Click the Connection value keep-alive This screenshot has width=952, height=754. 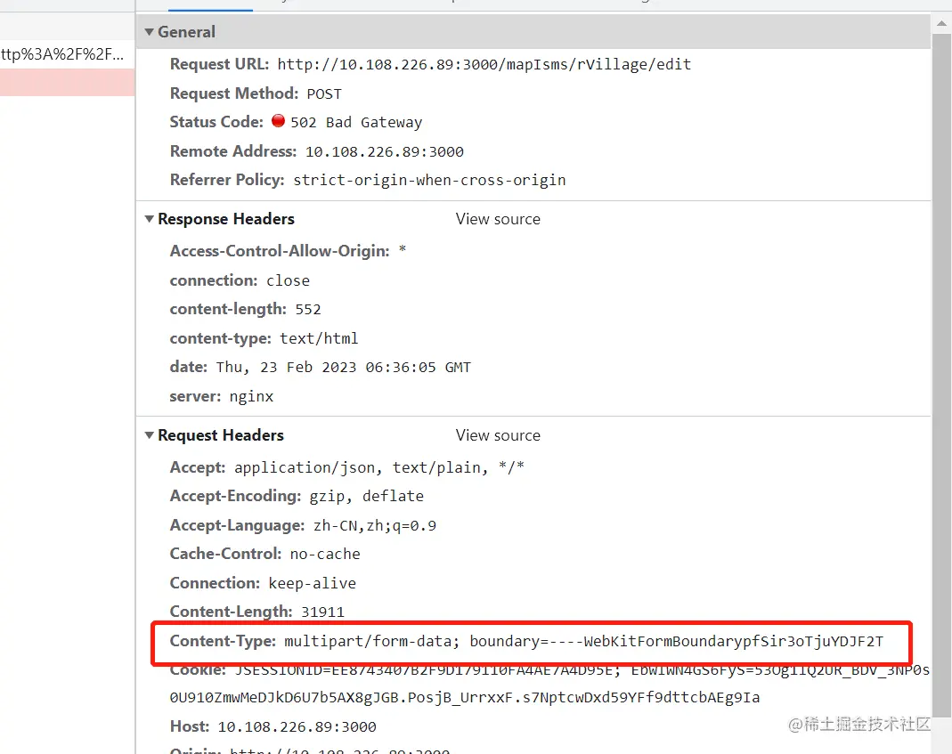click(x=312, y=584)
